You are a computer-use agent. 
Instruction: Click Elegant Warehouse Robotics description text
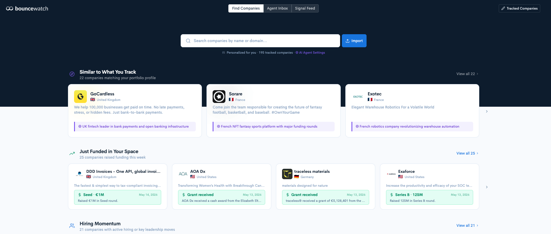coord(393,107)
